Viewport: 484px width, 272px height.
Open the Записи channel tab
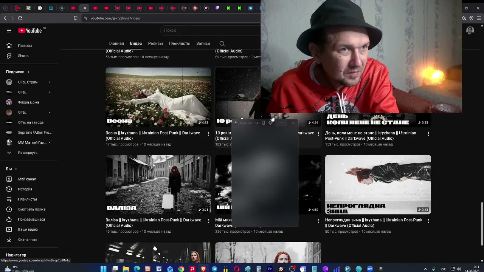pyautogui.click(x=203, y=43)
